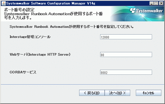This screenshot has height=104, width=165.
Task: Click the window title Systemwalker Software Configuration Manager
Action: point(51,3)
